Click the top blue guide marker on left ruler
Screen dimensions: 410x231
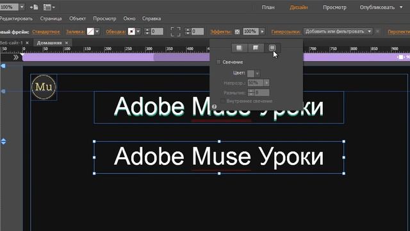click(x=3, y=66)
